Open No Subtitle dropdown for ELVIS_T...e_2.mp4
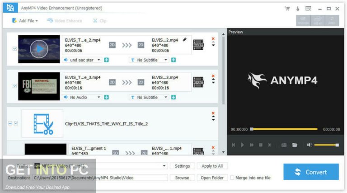Image resolution: width=347 pixels, height=193 pixels. [x=149, y=60]
